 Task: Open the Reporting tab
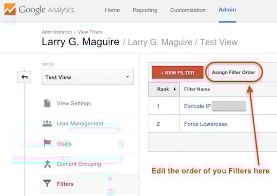(x=145, y=10)
